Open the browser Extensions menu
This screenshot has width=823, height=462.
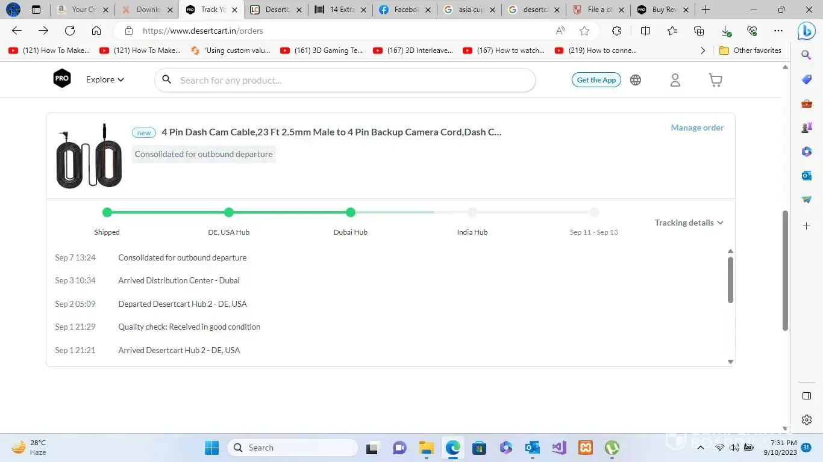click(616, 31)
